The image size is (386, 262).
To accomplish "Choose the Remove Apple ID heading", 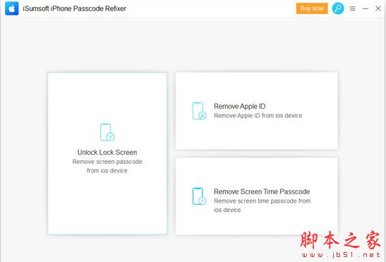I will [239, 106].
